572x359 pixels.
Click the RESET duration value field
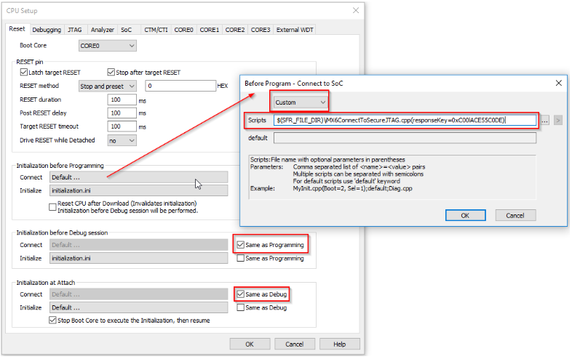pos(122,100)
